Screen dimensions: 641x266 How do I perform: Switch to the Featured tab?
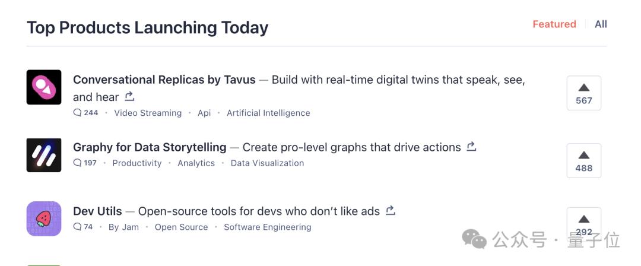click(554, 24)
